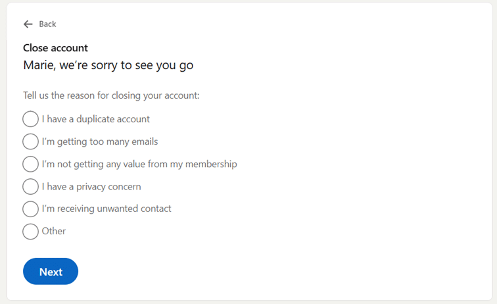Choose the too many emails radio circle

30,141
